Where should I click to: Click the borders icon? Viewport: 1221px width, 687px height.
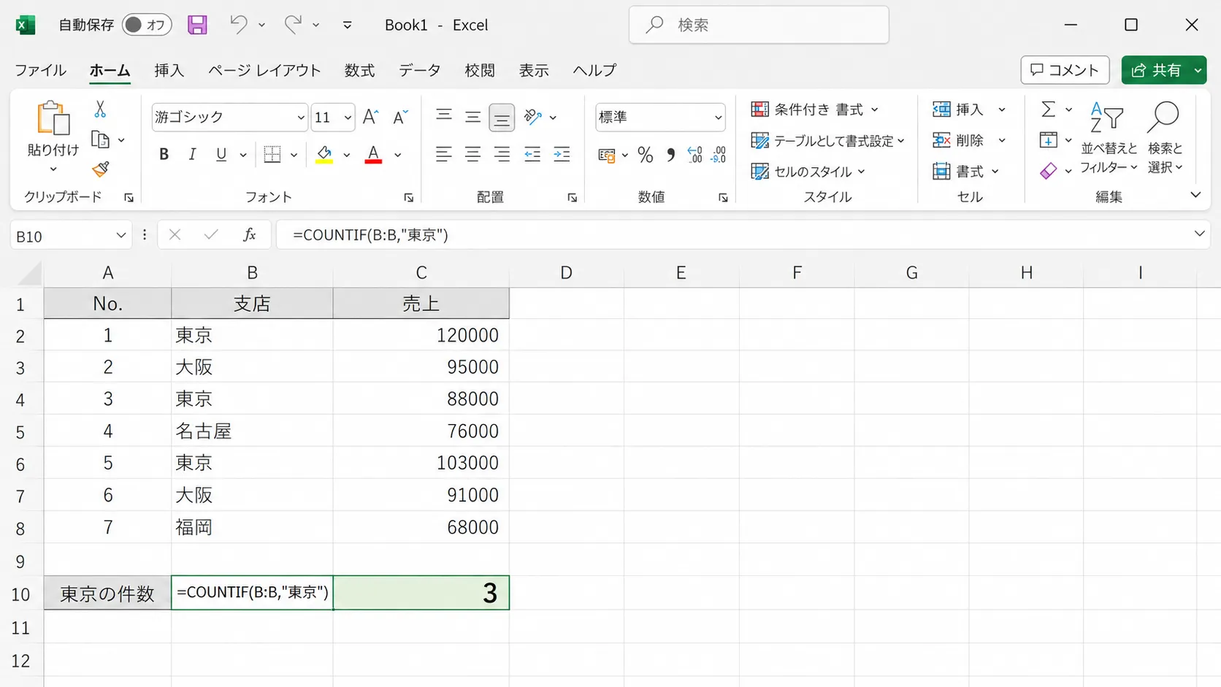pyautogui.click(x=272, y=154)
